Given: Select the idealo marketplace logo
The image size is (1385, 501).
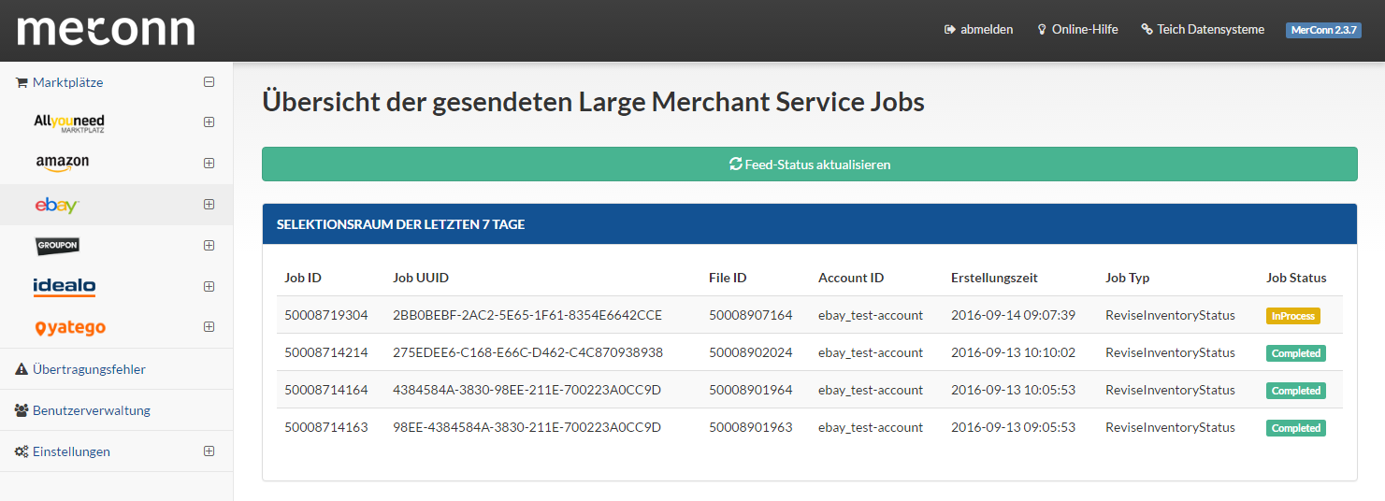Looking at the screenshot, I should pos(65,287).
